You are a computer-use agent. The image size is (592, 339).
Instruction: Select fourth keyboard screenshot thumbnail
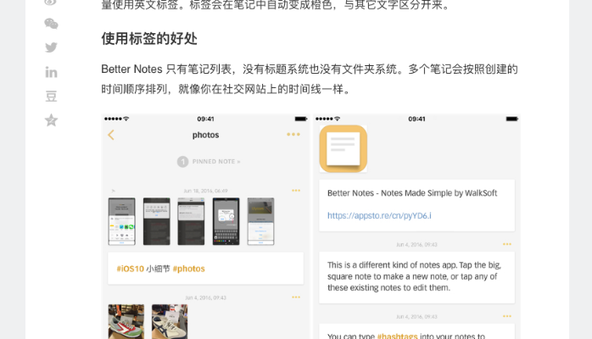[226, 221]
